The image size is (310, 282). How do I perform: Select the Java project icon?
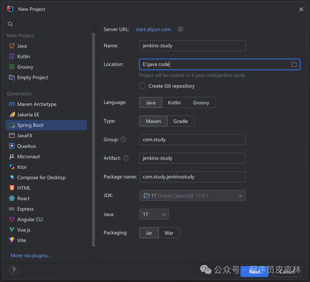(x=12, y=46)
